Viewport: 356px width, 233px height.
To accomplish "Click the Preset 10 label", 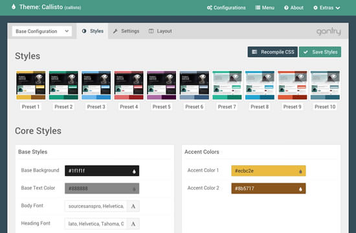I will pos(325,107).
